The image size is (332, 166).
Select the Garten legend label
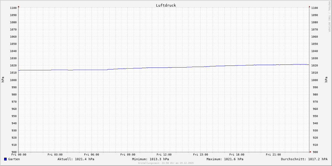coord(14,159)
